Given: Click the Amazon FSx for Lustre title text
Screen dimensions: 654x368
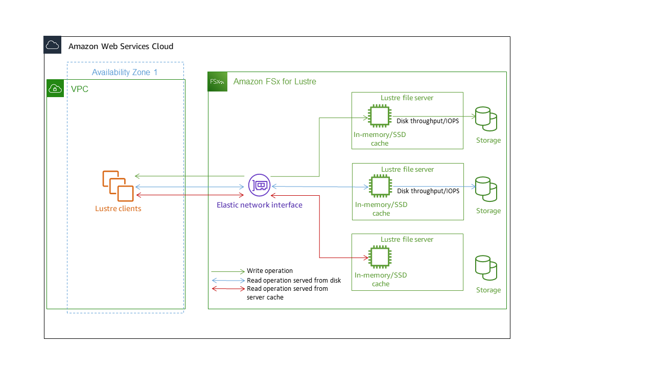Looking at the screenshot, I should pos(274,81).
